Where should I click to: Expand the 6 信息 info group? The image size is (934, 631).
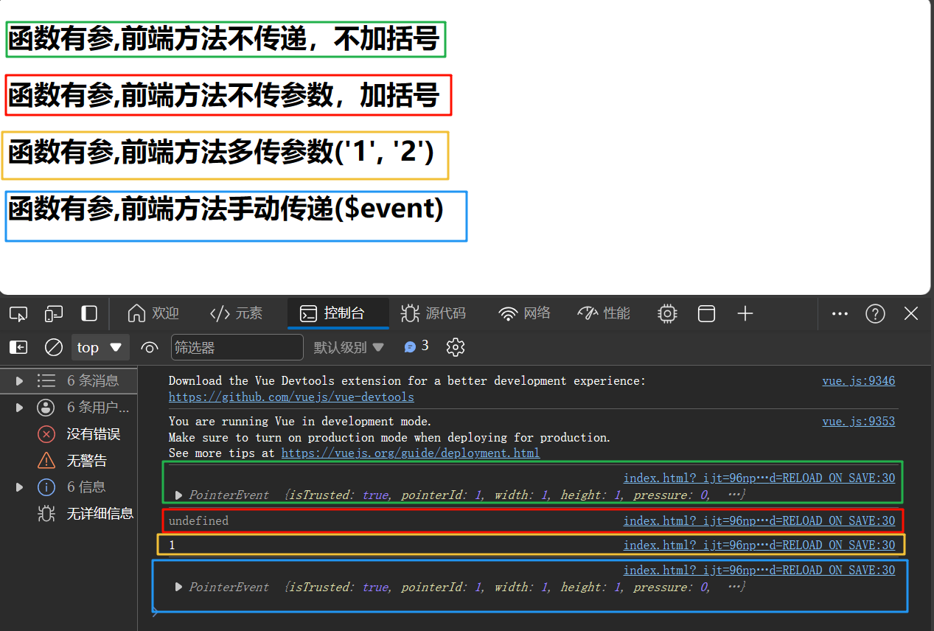pyautogui.click(x=19, y=487)
